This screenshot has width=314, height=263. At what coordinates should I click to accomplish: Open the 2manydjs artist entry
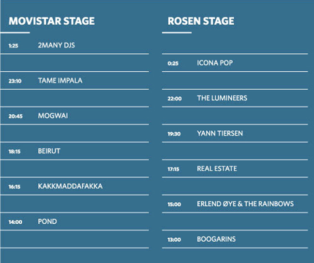pyautogui.click(x=56, y=45)
